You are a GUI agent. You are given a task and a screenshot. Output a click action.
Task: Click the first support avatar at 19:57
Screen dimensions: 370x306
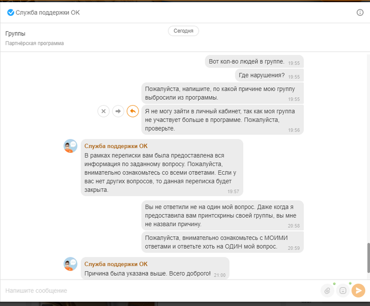click(x=70, y=146)
